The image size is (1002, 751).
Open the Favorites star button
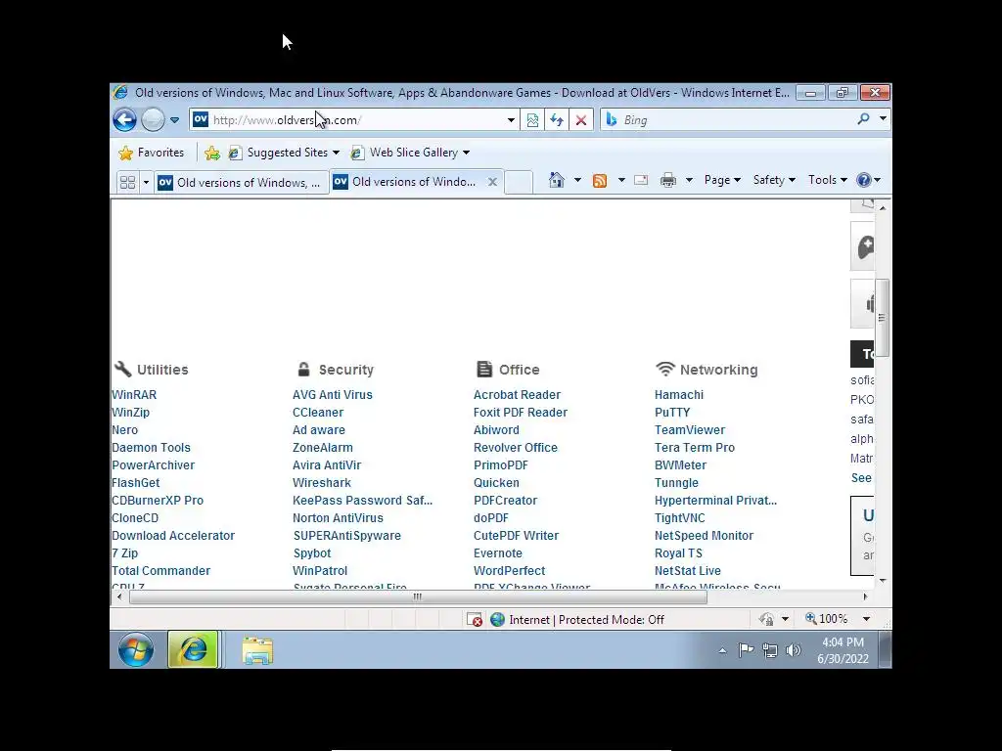152,153
